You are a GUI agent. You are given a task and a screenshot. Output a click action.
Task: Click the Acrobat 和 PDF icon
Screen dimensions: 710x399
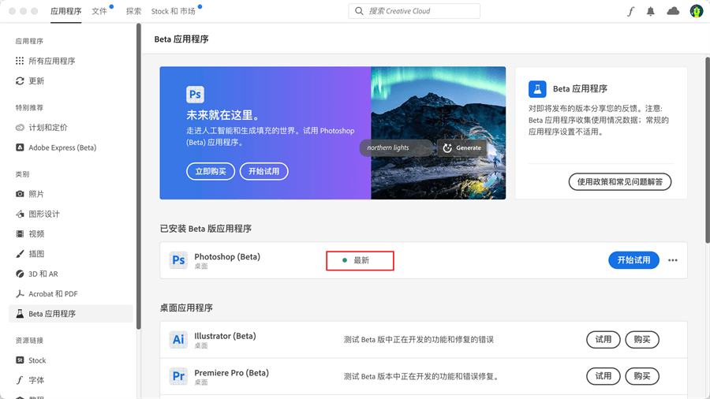[x=20, y=293]
